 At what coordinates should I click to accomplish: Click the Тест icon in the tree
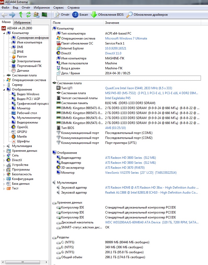tap(9, 188)
